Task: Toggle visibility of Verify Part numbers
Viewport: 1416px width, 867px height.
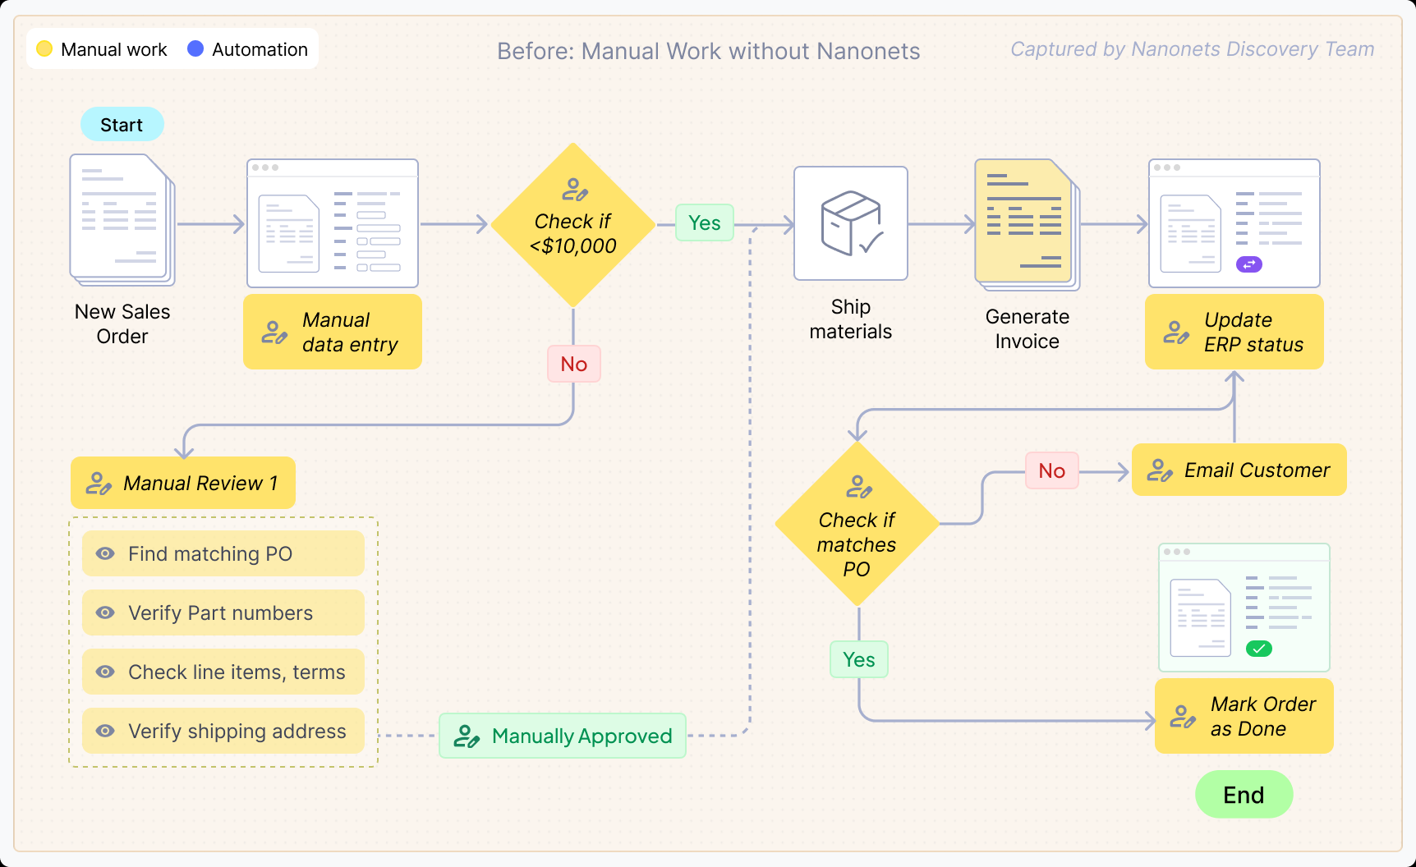Action: click(104, 612)
